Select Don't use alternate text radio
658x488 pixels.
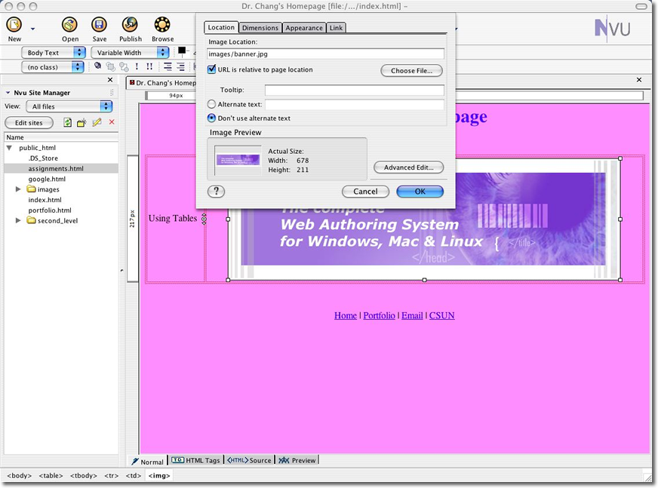point(211,118)
